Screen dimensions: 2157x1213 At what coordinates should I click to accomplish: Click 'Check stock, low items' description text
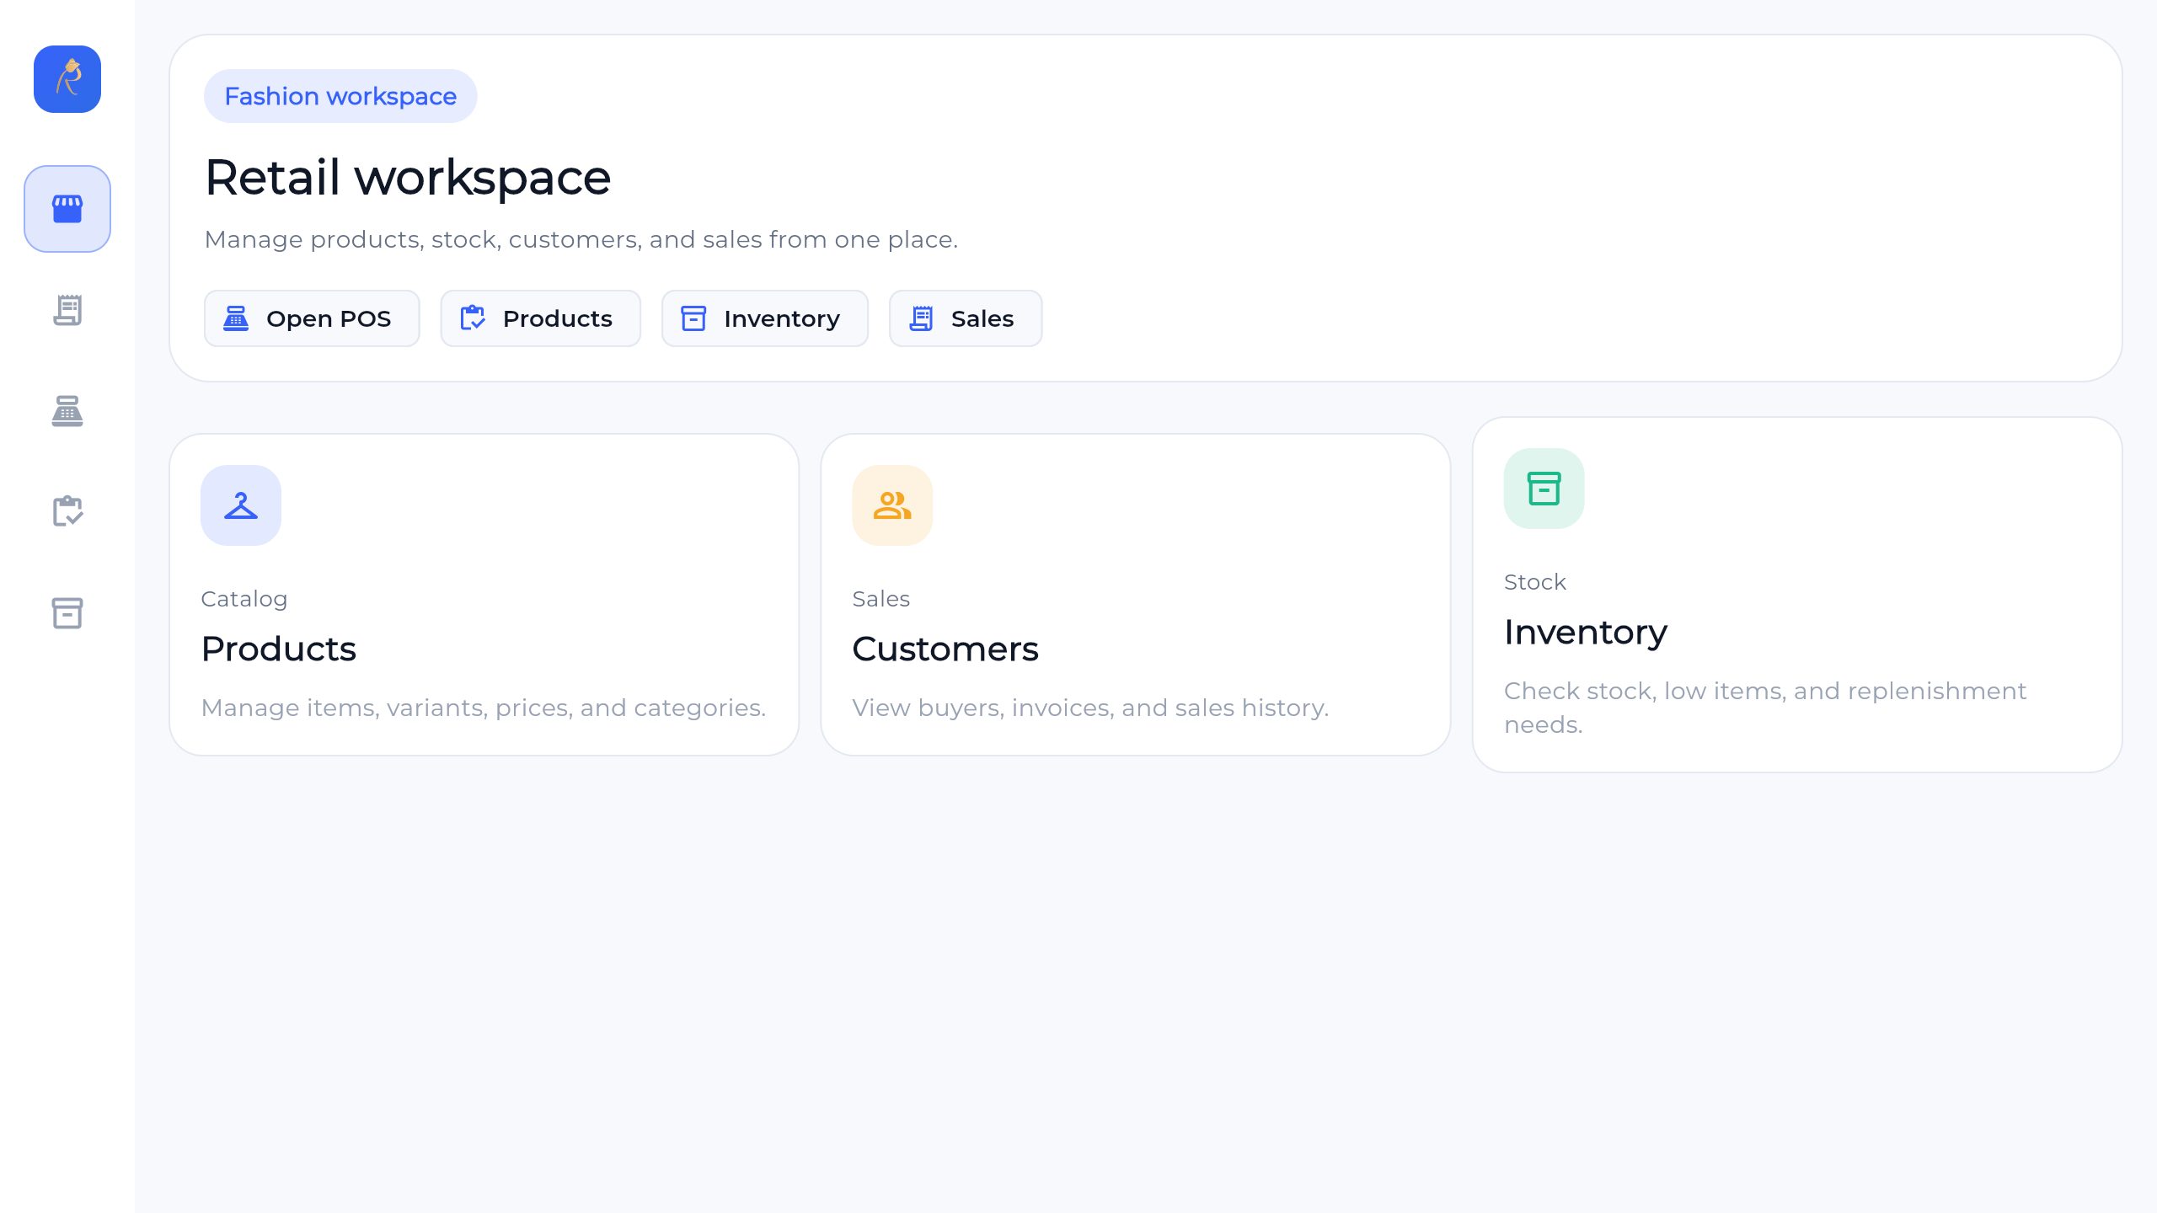[x=1765, y=708]
